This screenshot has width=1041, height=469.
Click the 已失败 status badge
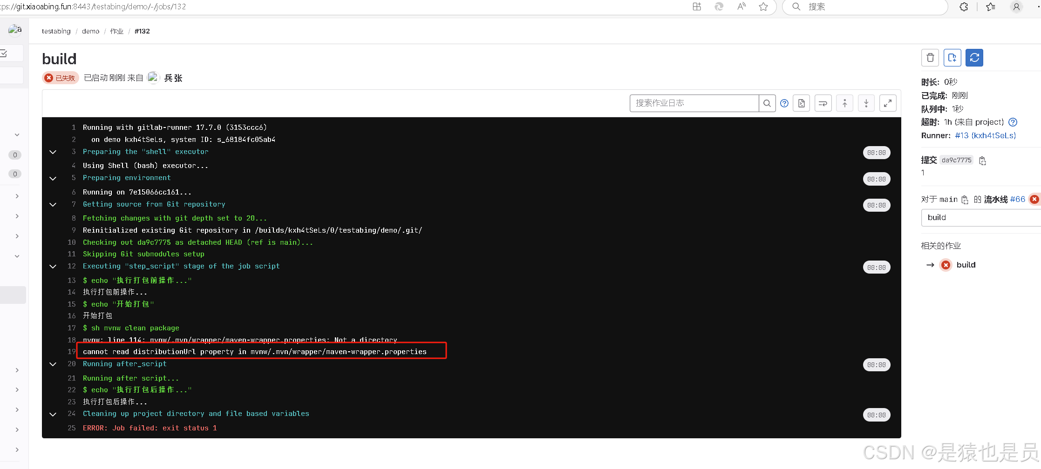(61, 78)
